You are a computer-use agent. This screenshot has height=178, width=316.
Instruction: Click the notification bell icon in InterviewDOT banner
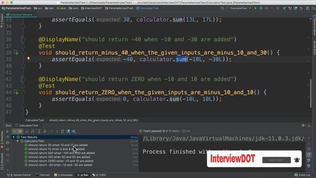(297, 160)
